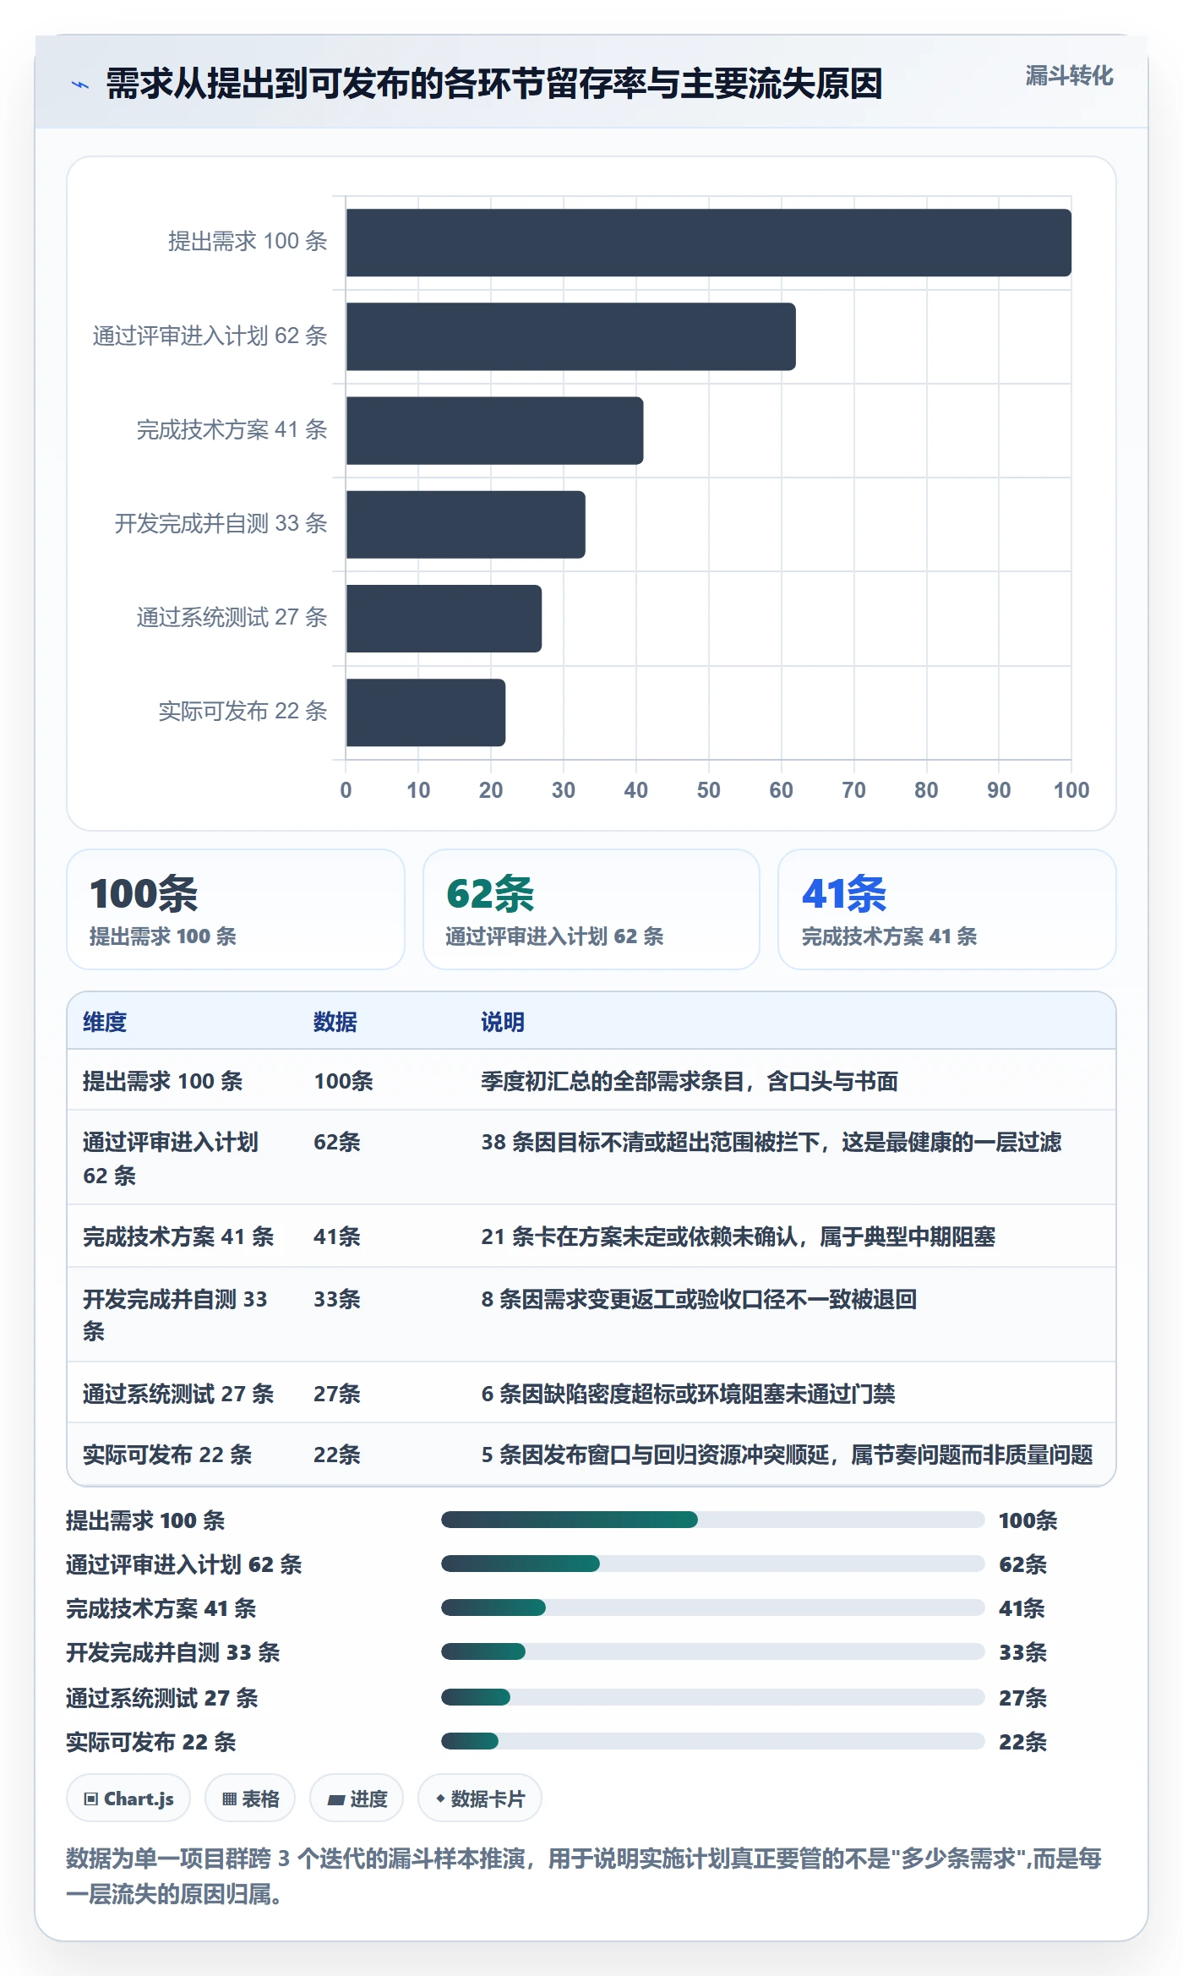The height and width of the screenshot is (1976, 1183).
Task: Click the 完成技术方案 41 条 chart bar
Action: point(494,430)
